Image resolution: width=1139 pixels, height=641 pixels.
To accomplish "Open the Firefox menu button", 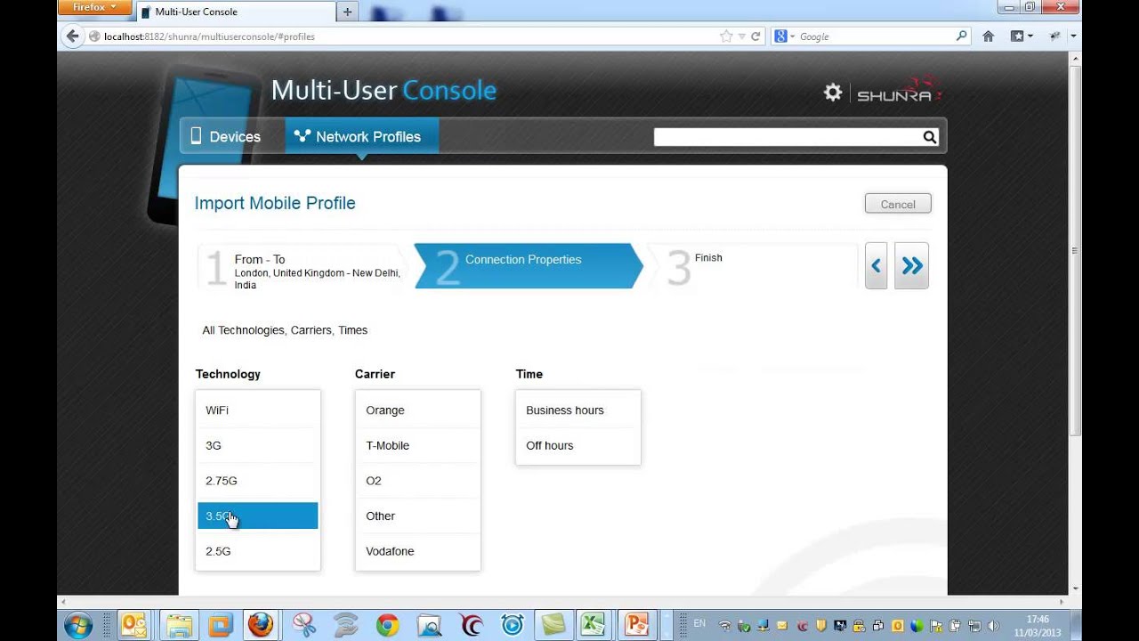I will point(93,7).
